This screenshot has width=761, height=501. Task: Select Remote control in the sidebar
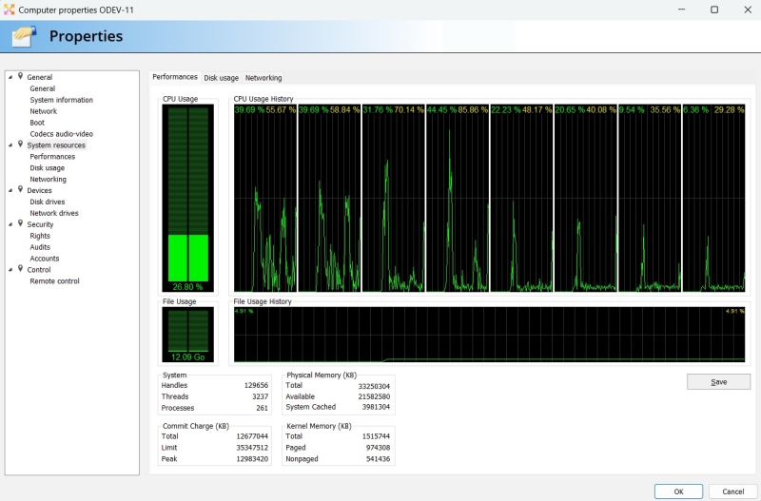(54, 281)
